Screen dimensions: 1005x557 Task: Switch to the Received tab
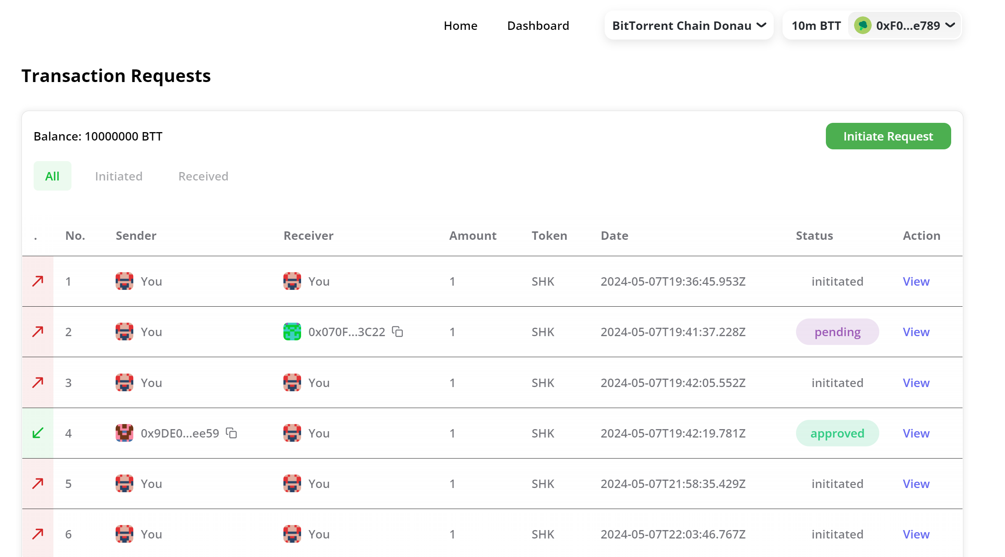(203, 176)
